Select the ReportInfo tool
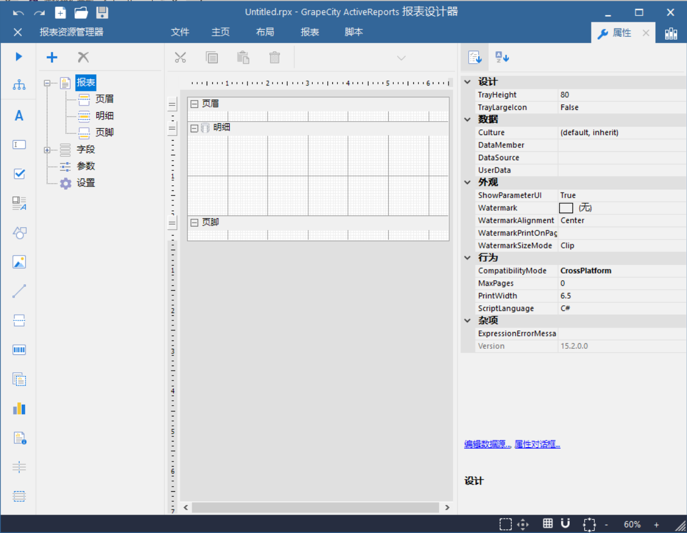Image resolution: width=687 pixels, height=533 pixels. 20,438
